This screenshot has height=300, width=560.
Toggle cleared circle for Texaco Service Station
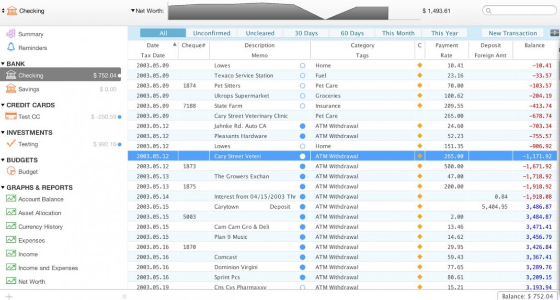point(302,75)
